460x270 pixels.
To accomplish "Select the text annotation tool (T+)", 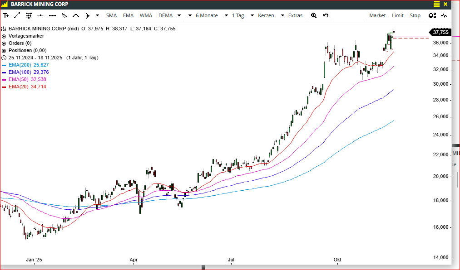I will click(6, 15).
